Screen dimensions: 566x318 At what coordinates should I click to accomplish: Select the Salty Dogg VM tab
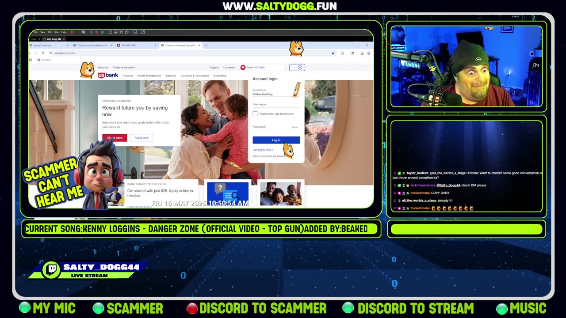click(x=54, y=39)
